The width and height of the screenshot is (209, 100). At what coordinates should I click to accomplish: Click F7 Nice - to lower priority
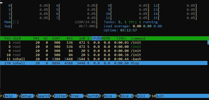tap(108, 96)
